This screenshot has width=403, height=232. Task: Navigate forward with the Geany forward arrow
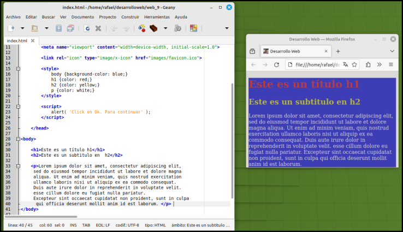click(x=126, y=28)
